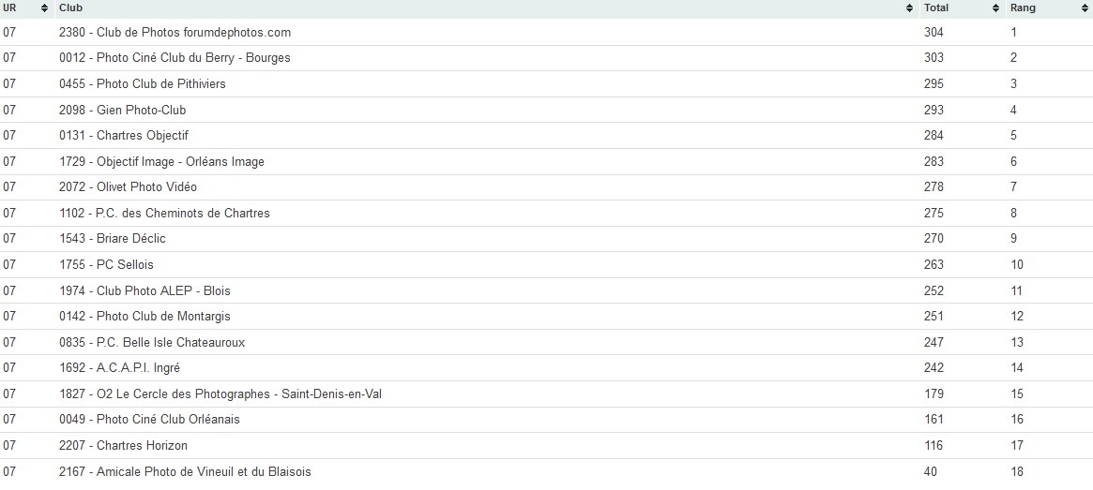Click the sort arrows in Club column header
The image size is (1093, 490).
909,8
